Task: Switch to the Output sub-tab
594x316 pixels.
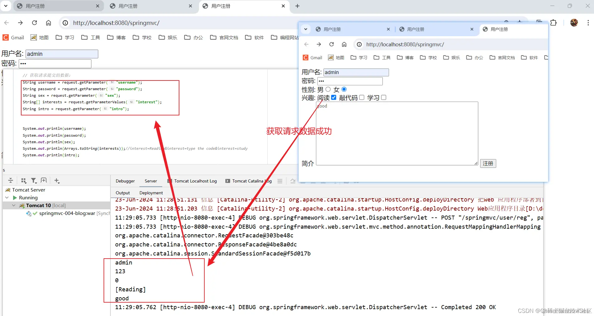Action: pyautogui.click(x=123, y=193)
